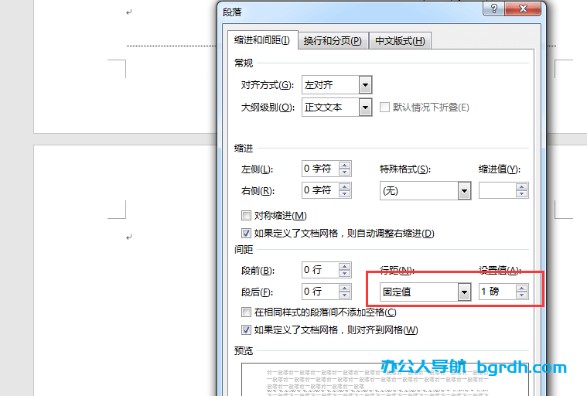
Task: Decrease 段后 spacing with down arrow
Action: 344,295
